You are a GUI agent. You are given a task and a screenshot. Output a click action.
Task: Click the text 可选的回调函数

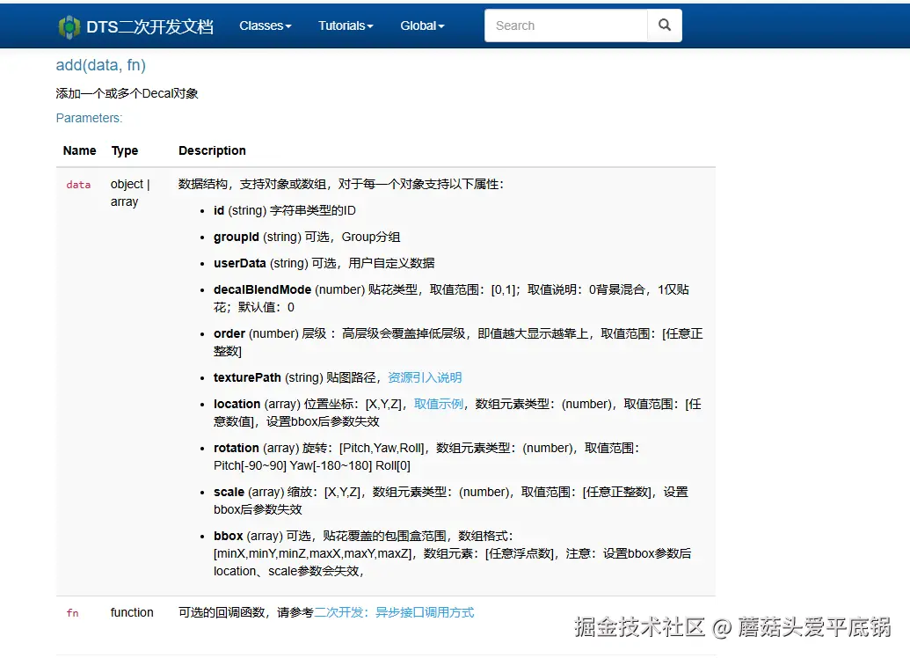(x=221, y=612)
